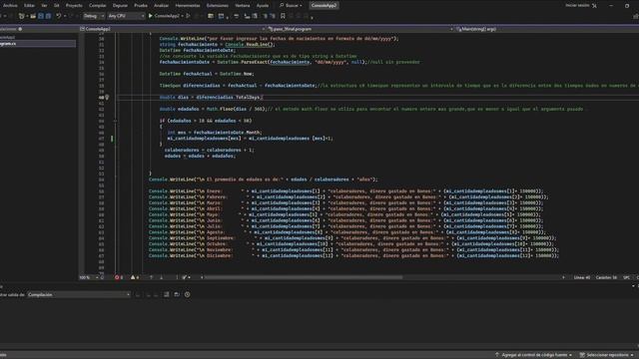Click the ConsoleApp2 solution name badge

(x=323, y=6)
